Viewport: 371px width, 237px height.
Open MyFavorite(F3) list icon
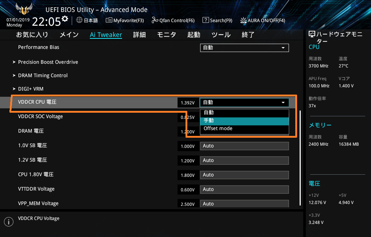click(109, 20)
